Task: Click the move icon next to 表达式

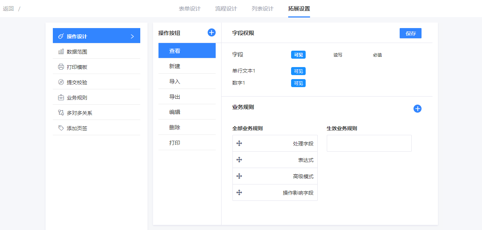Action: (239, 160)
